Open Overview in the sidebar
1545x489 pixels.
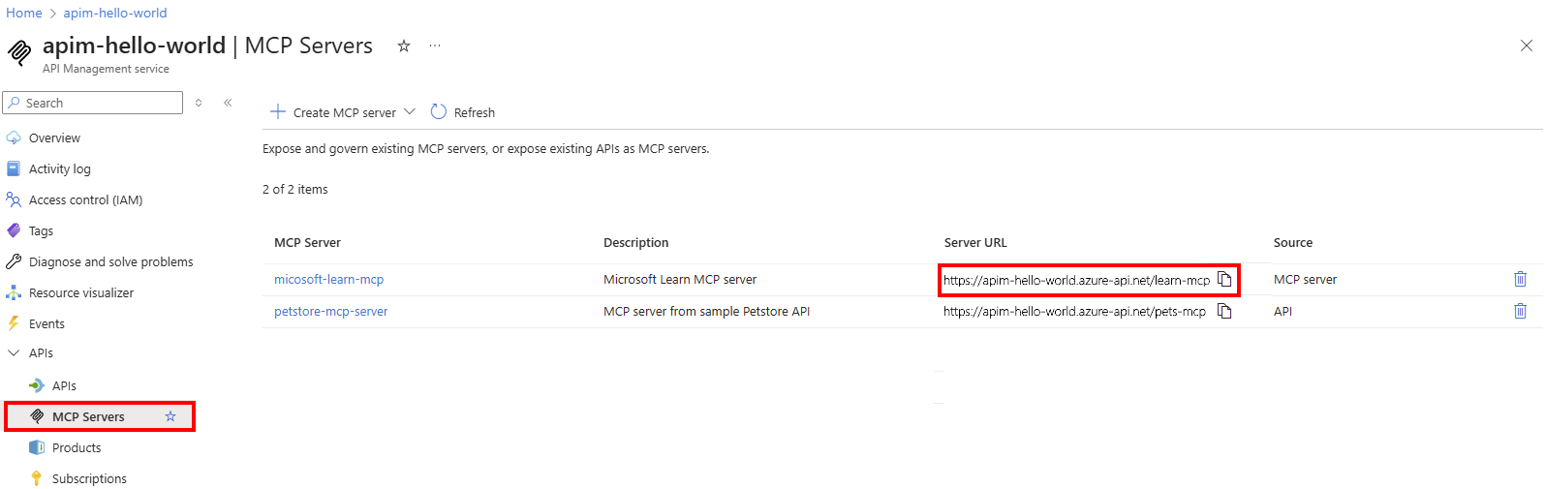54,138
